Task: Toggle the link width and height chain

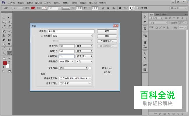Action: pyautogui.click(x=85, y=8)
